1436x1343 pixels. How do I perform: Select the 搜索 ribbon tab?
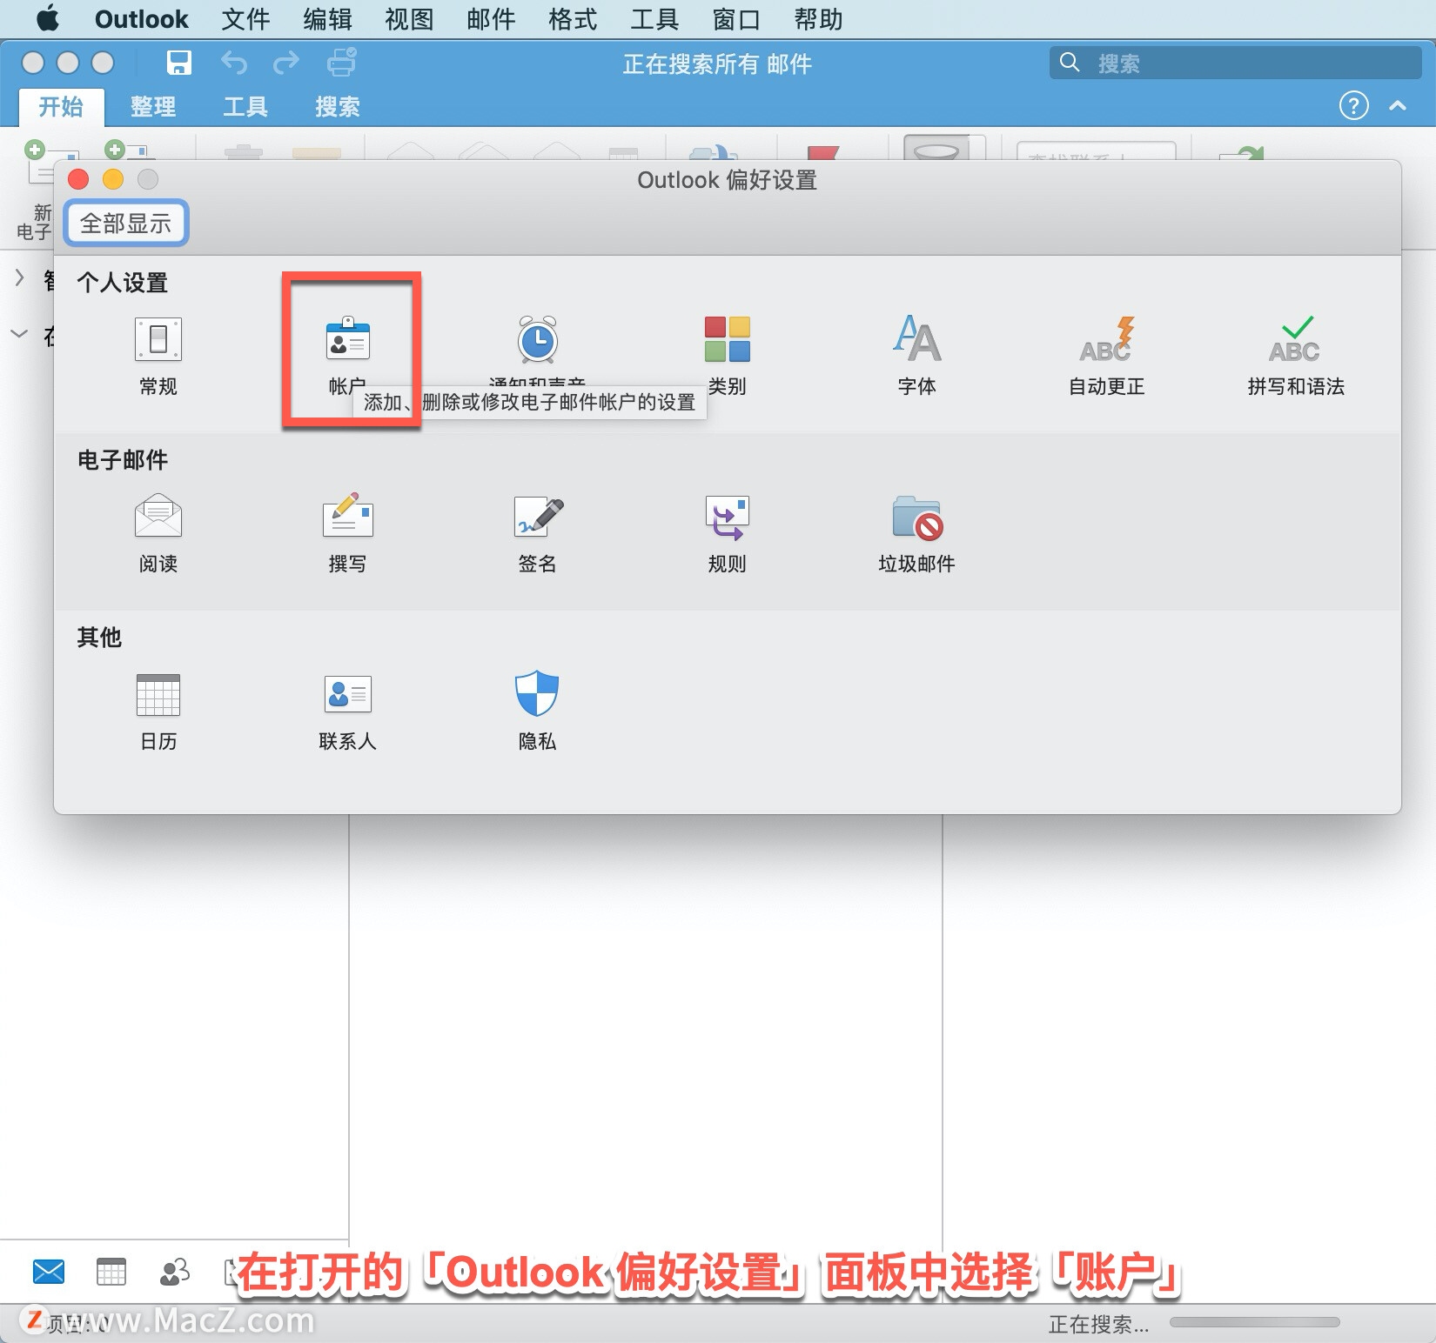pos(338,106)
